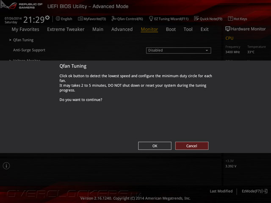
Task: Confirm Qfan Tuning with OK
Action: click(155, 146)
